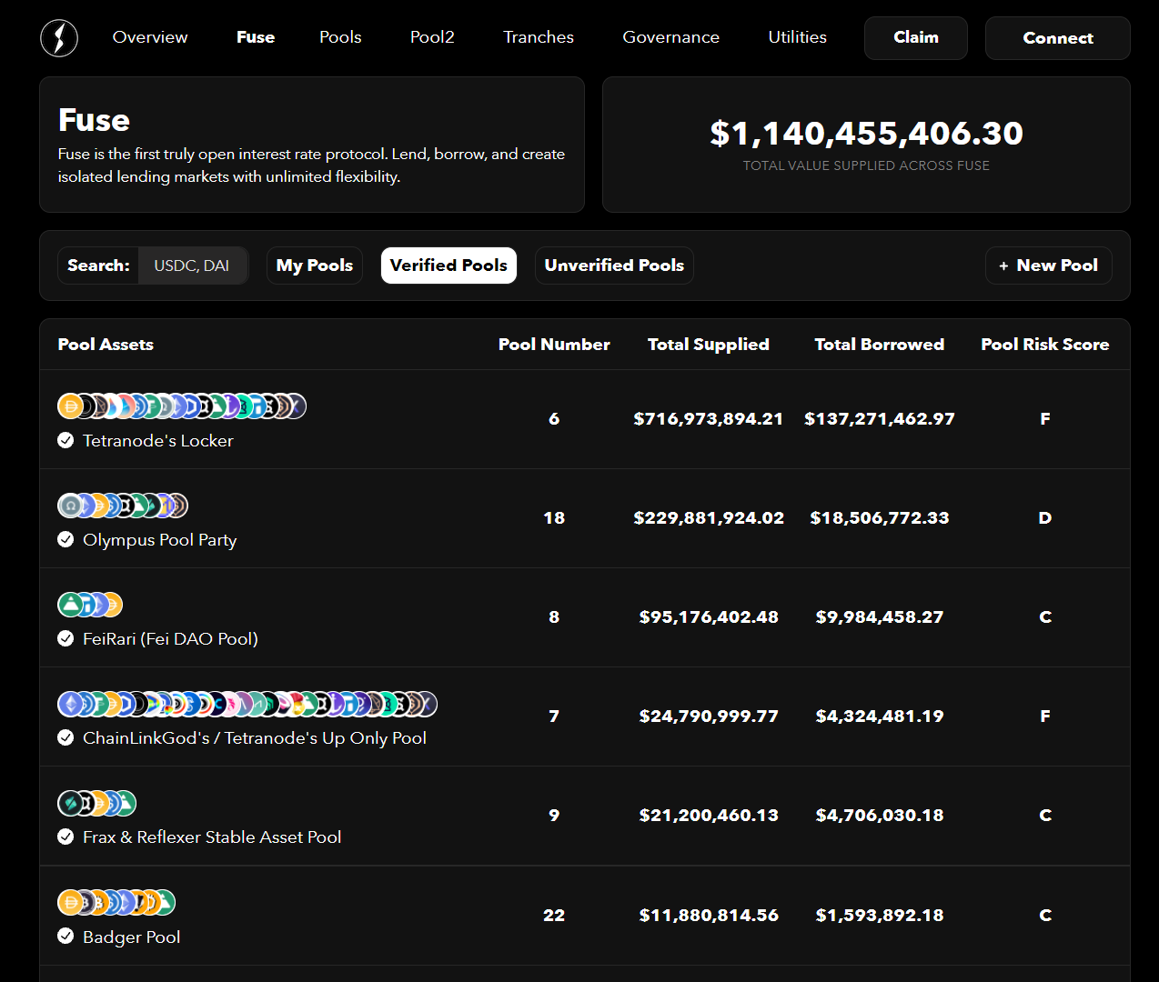Click the verified checkmark beside ChainLinkGod's Up Only Pool
The width and height of the screenshot is (1159, 982).
66,737
